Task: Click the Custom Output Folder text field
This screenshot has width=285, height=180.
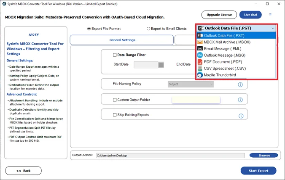Action: tap(196, 100)
